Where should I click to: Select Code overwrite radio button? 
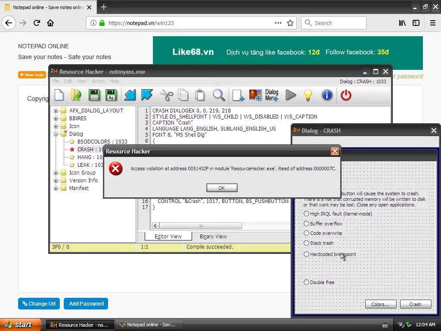[x=306, y=233]
